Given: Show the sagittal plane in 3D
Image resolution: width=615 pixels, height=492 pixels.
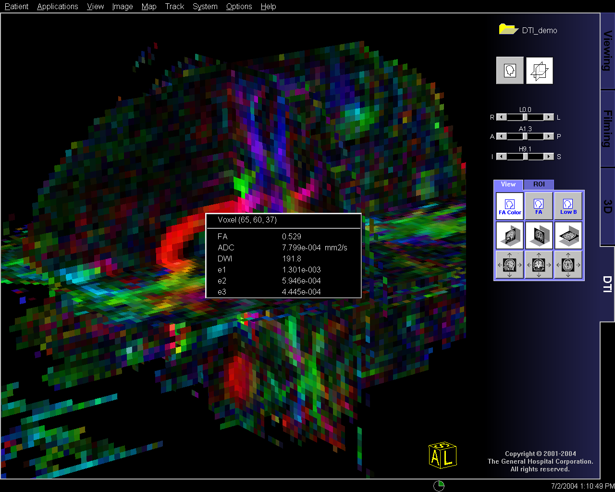Looking at the screenshot, I should [x=509, y=235].
